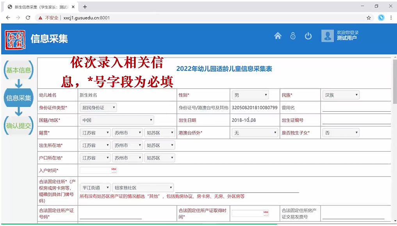Select the 基本信息 step
Screen dimensions: 397x226
(18, 70)
